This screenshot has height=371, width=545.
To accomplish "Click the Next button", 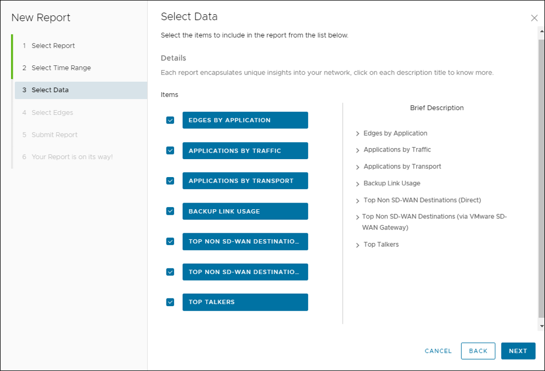I will [518, 351].
